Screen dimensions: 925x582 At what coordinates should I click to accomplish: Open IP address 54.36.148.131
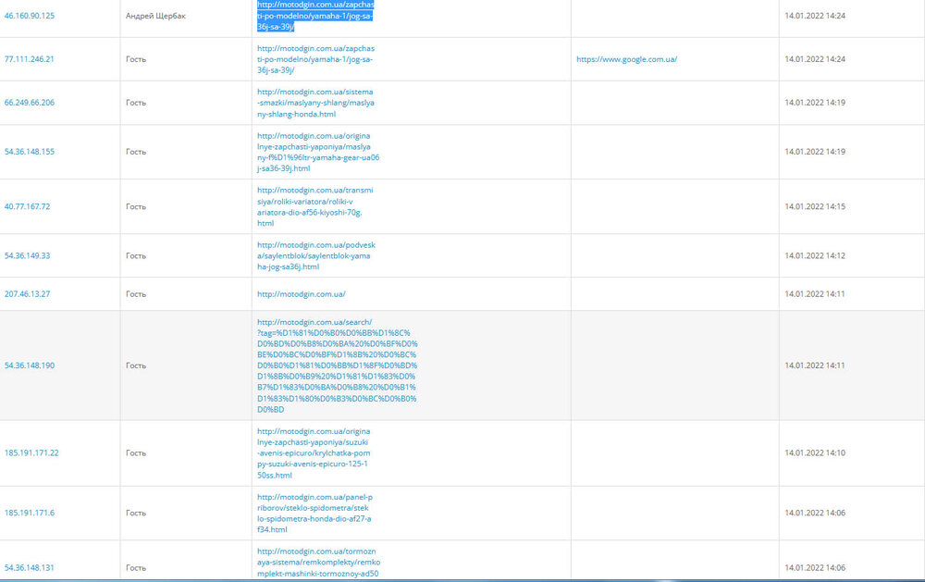pyautogui.click(x=30, y=567)
